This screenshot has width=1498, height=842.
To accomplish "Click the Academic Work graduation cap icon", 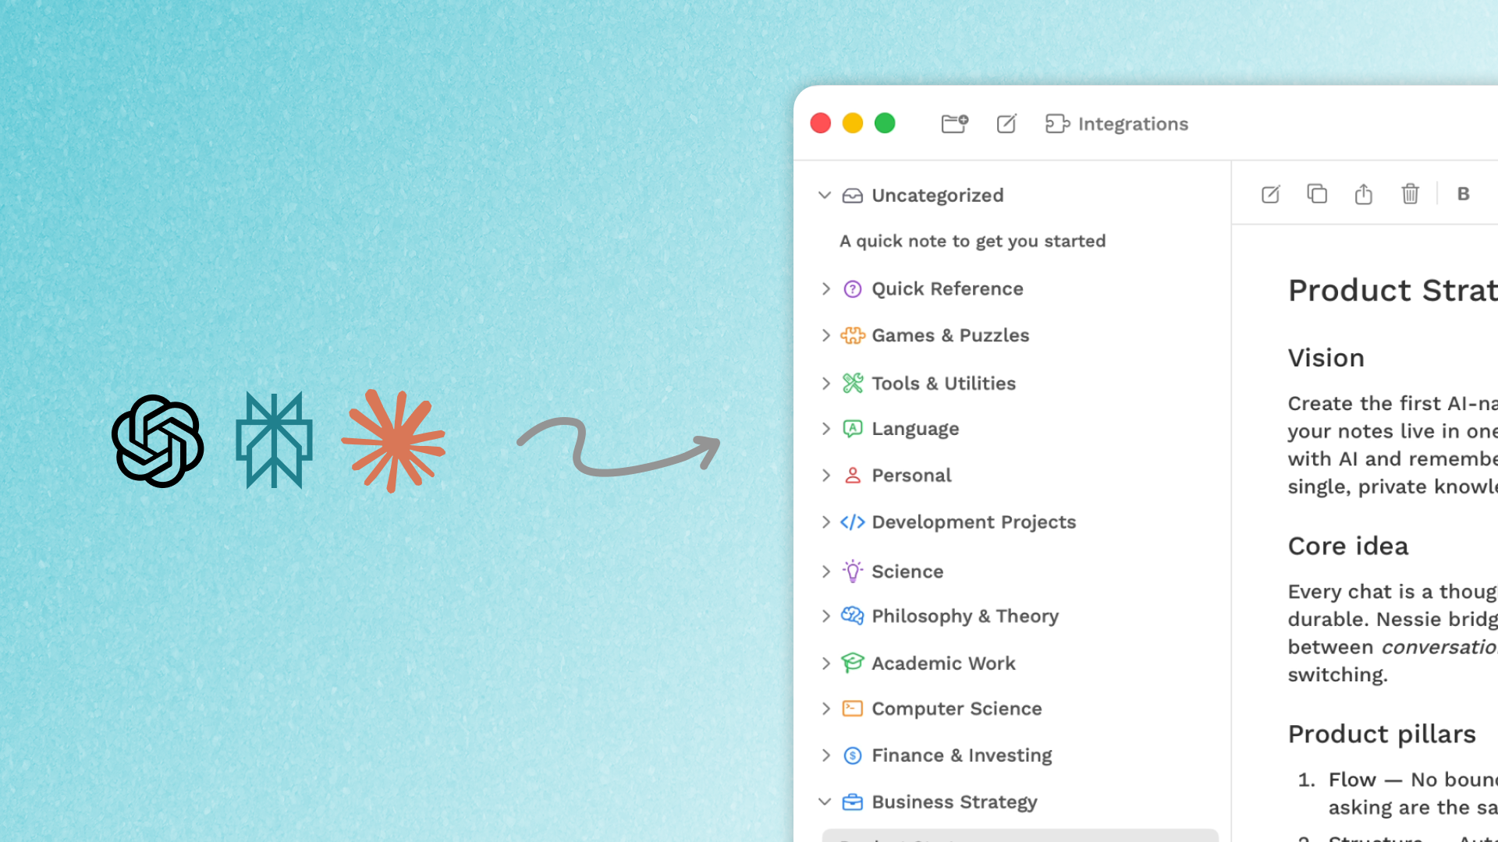I will 852,663.
